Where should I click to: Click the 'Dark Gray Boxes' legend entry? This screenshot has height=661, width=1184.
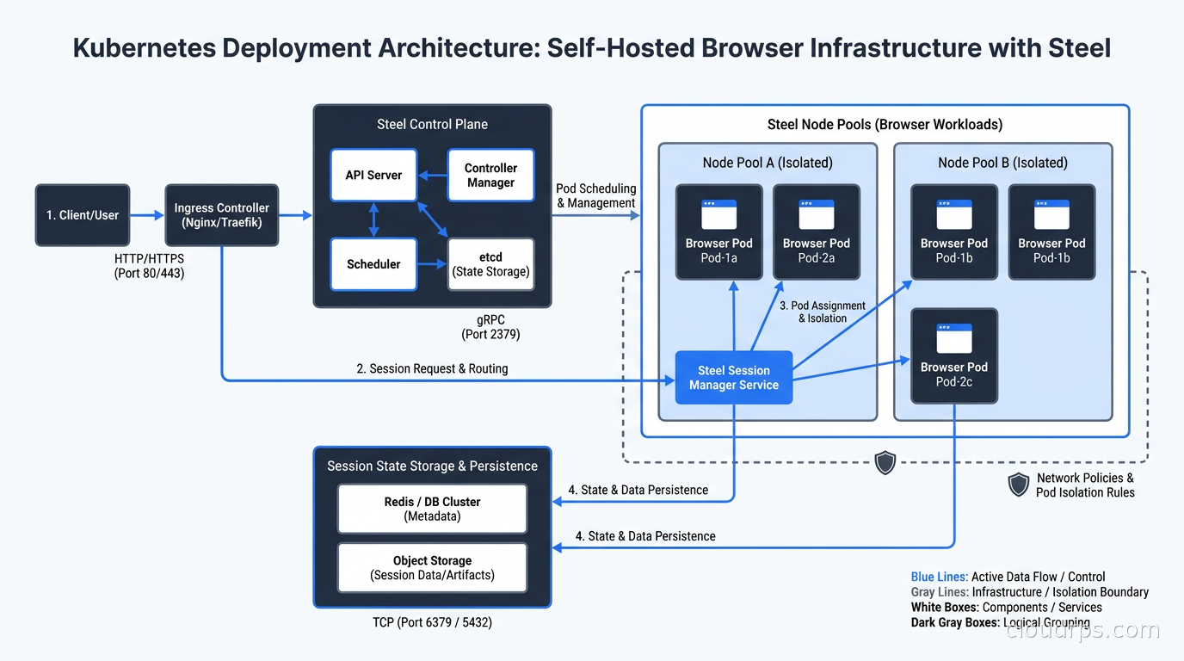pyautogui.click(x=1001, y=622)
